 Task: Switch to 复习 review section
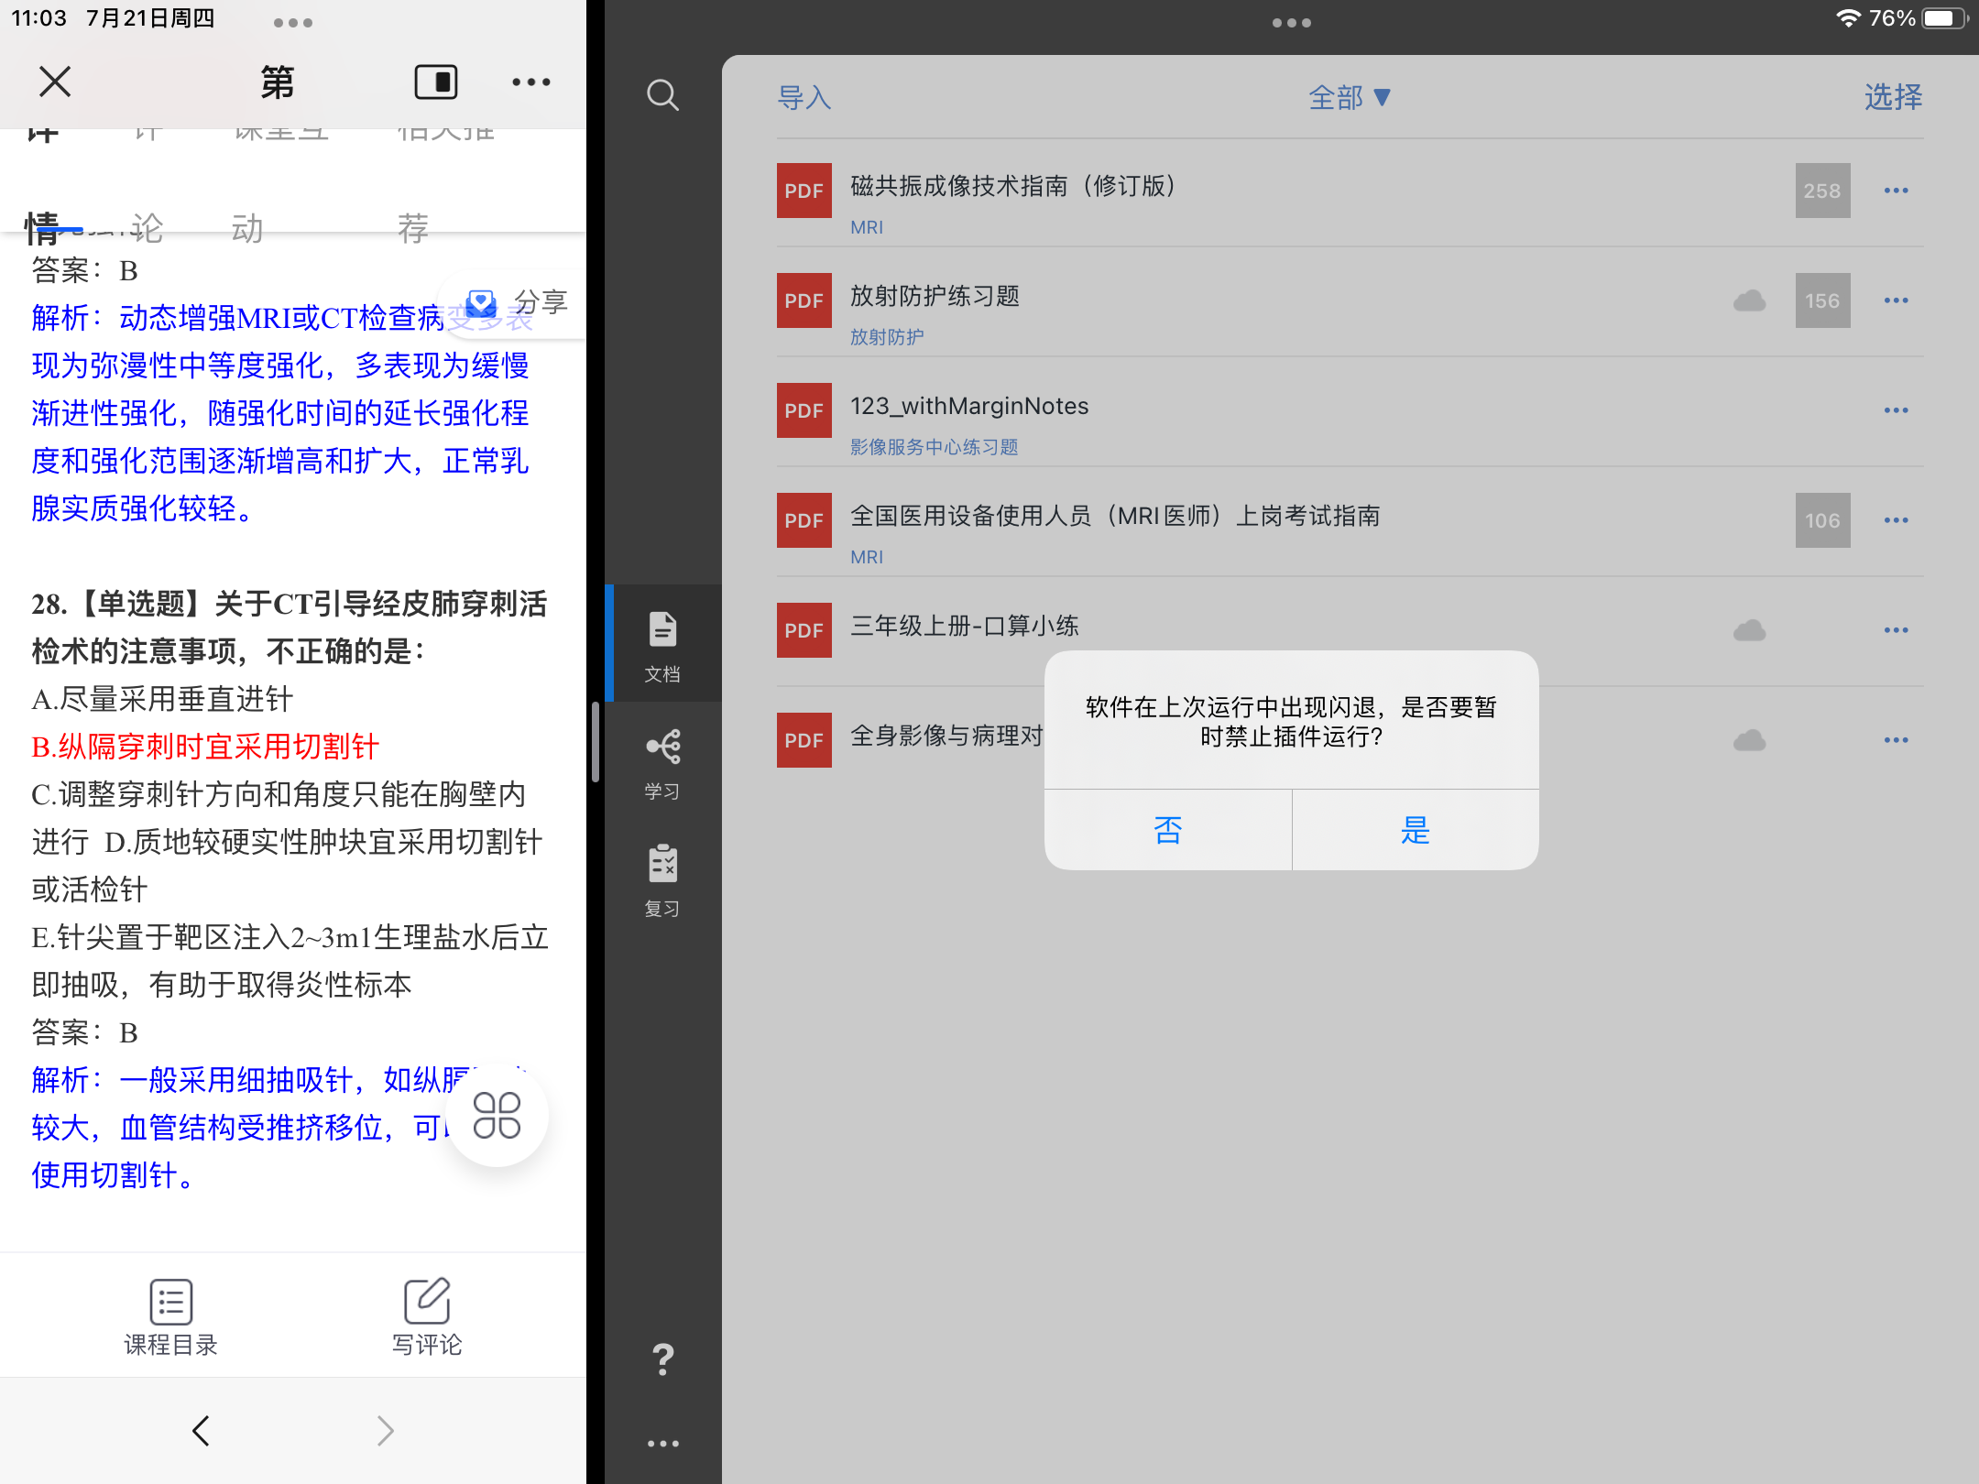coord(662,881)
